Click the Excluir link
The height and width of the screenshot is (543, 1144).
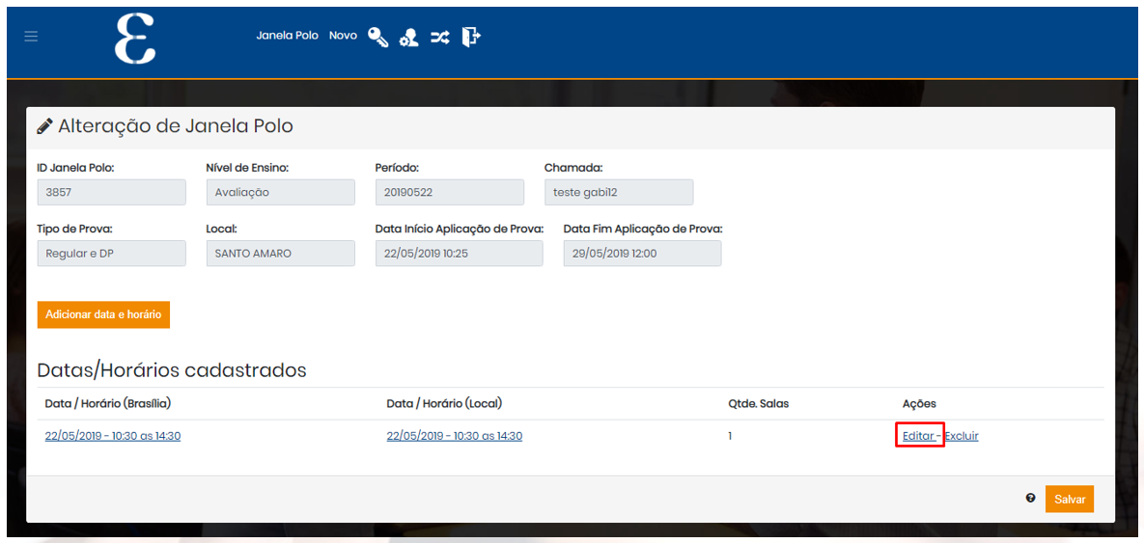pyautogui.click(x=962, y=436)
